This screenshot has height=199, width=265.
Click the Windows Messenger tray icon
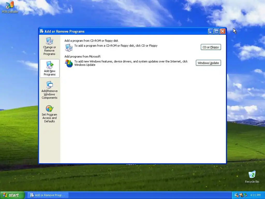pos(236,195)
